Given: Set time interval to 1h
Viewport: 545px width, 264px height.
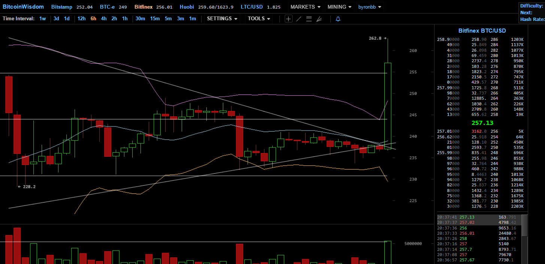Looking at the screenshot, I should pyautogui.click(x=125, y=19).
